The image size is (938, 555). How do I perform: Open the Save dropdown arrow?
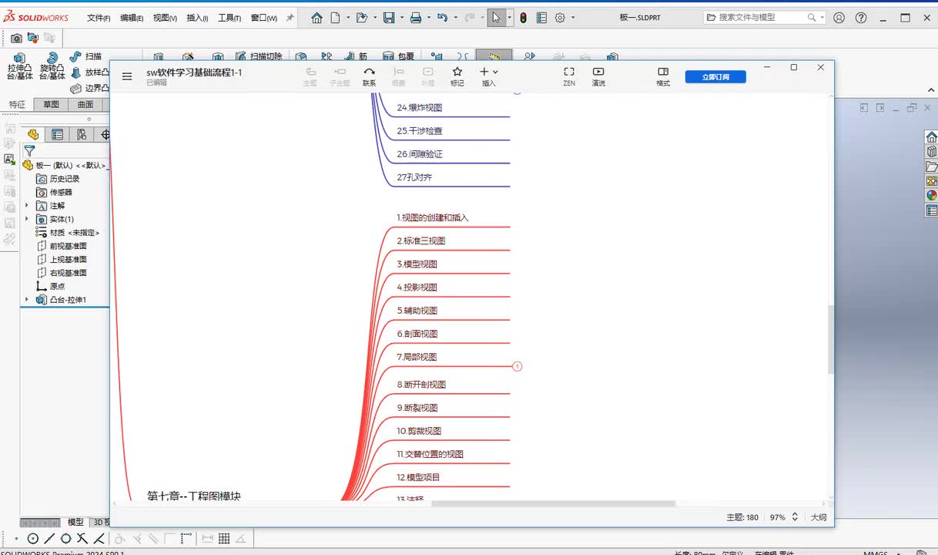tap(401, 18)
